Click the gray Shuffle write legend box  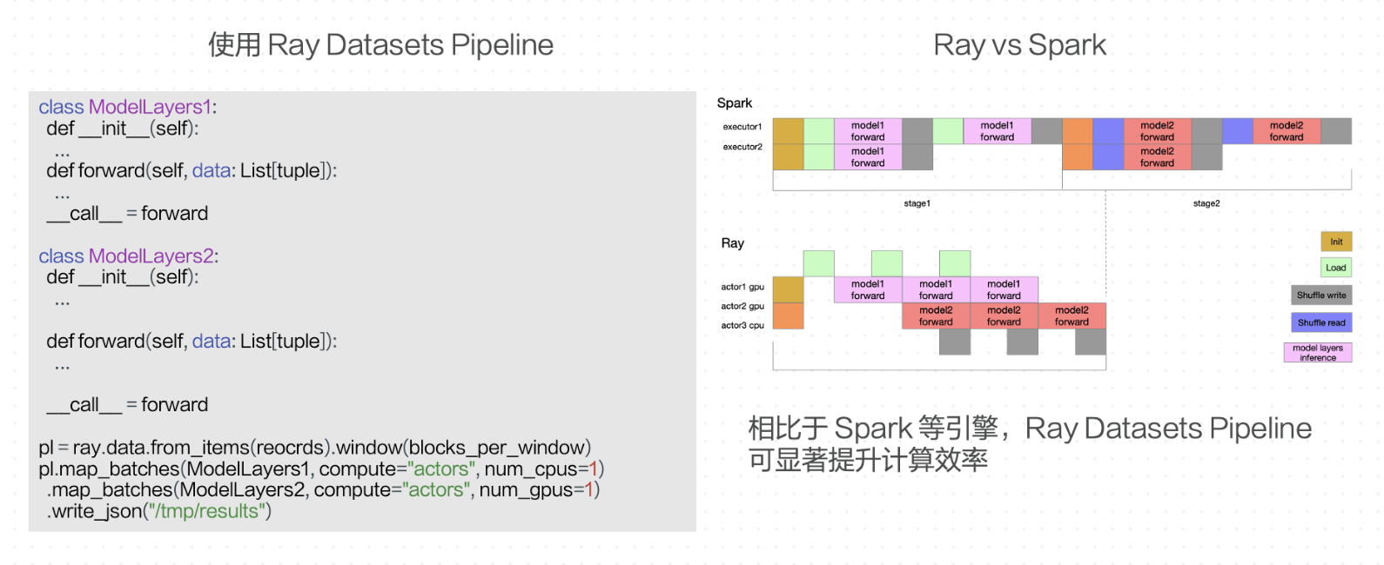pos(1321,295)
